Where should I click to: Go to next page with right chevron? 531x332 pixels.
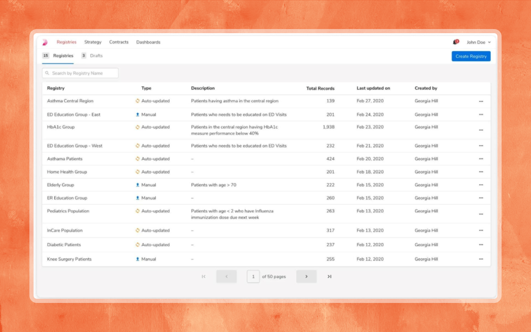(x=306, y=277)
